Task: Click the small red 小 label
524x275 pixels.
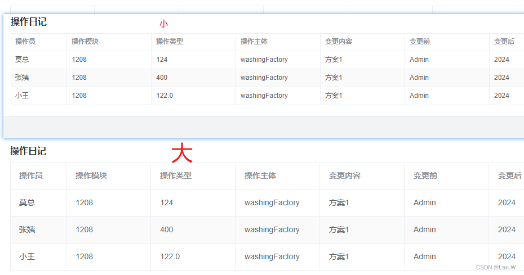Action: point(163,24)
